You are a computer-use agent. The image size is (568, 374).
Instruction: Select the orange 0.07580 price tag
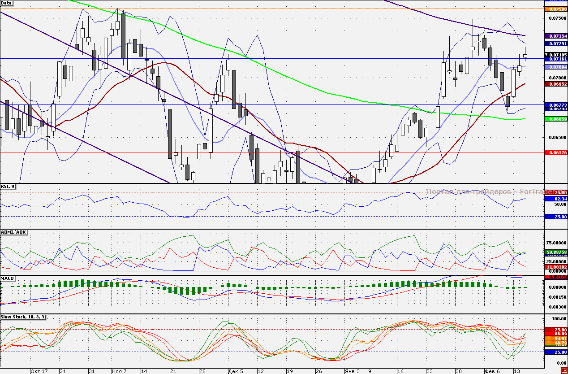point(555,9)
